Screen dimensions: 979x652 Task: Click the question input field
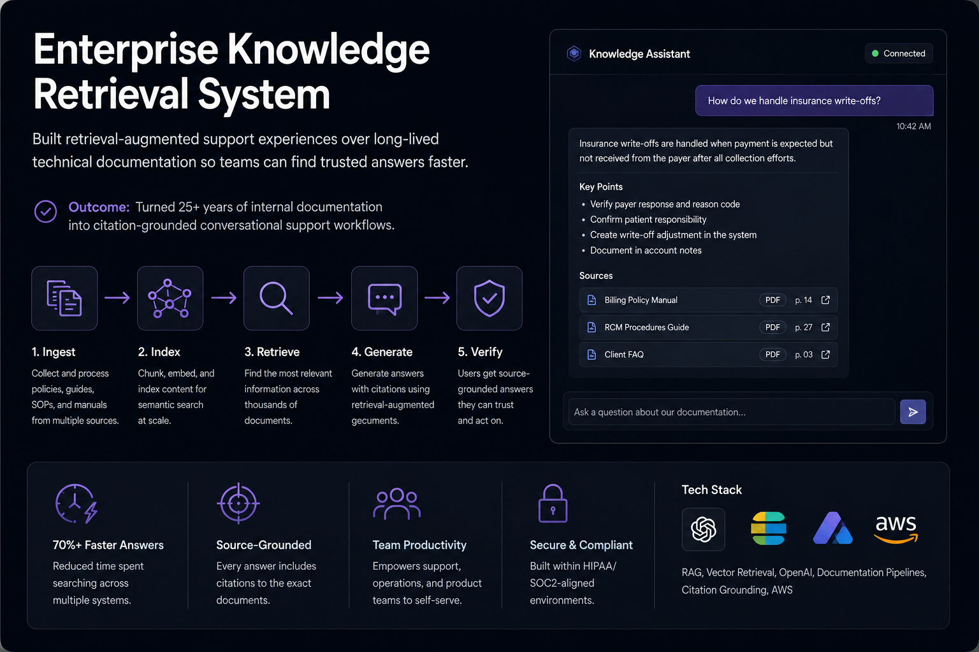coord(732,412)
